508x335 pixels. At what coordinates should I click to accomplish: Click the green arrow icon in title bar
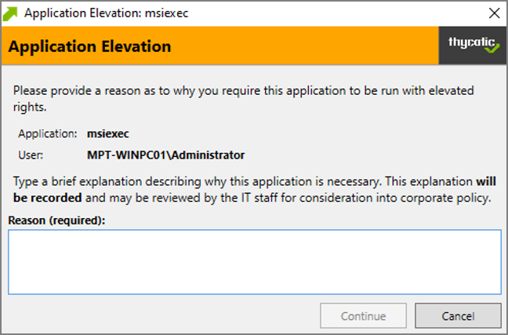coord(11,13)
